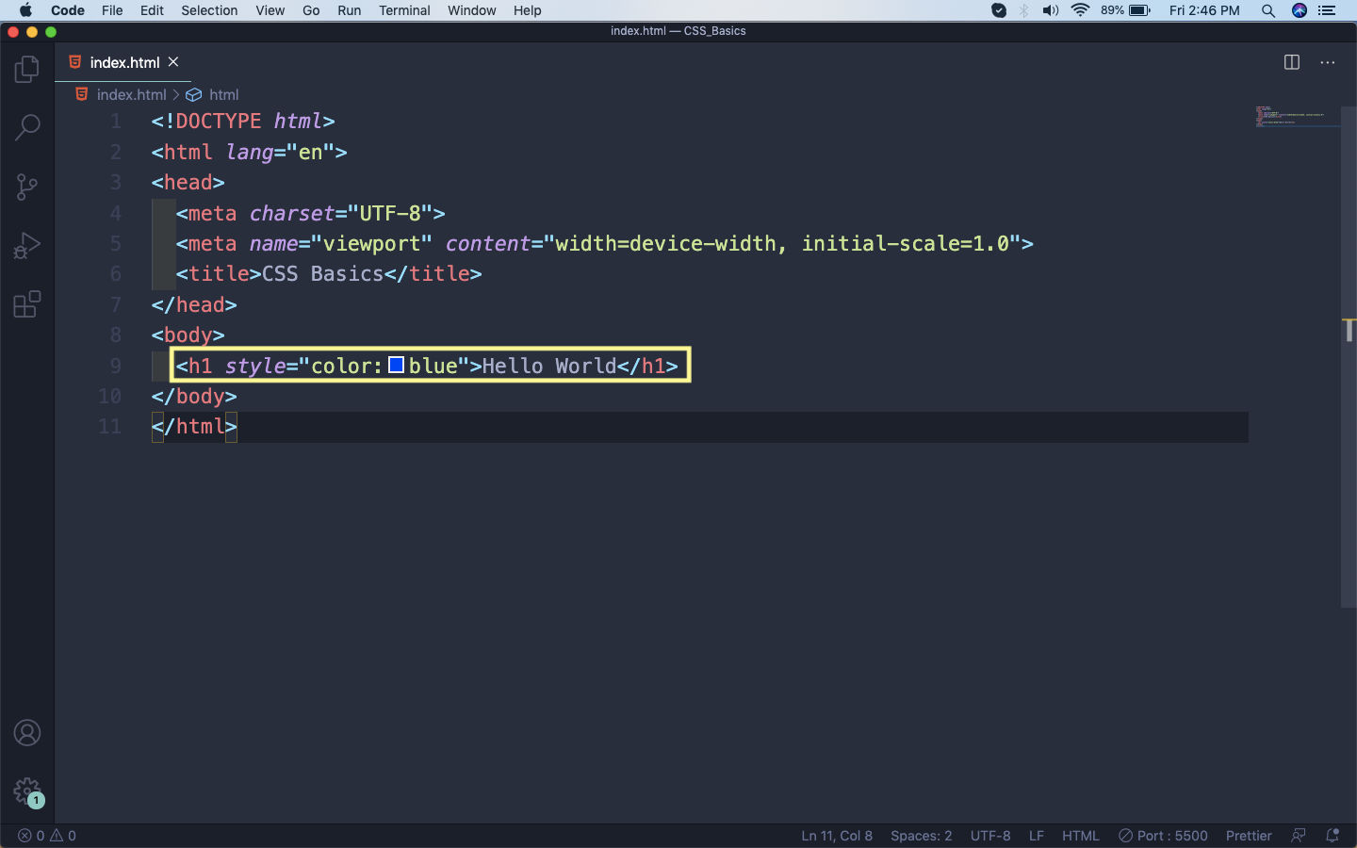Open the Selection menu
1357x848 pixels.
(x=209, y=10)
